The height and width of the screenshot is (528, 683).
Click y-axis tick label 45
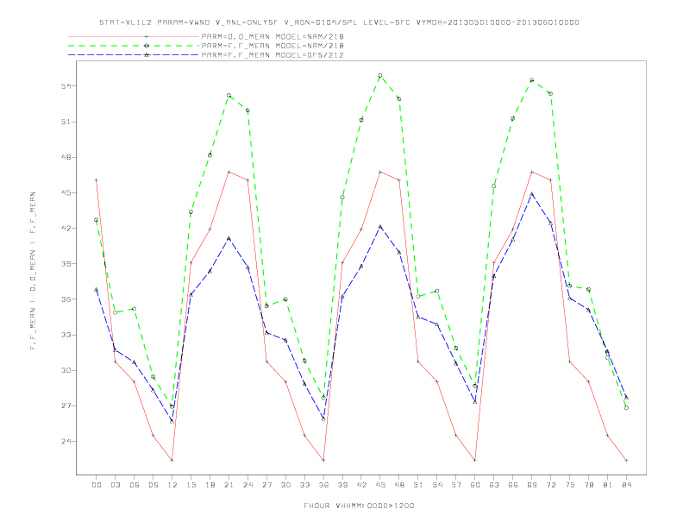(x=66, y=193)
